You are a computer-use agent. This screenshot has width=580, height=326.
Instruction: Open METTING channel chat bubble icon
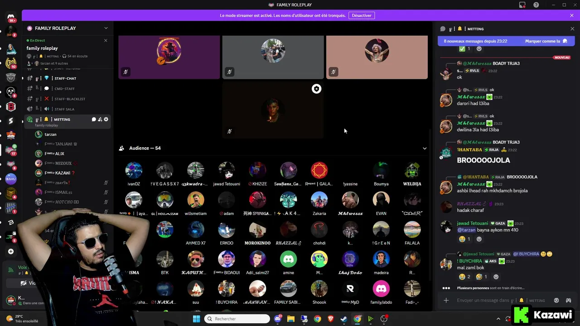94,120
